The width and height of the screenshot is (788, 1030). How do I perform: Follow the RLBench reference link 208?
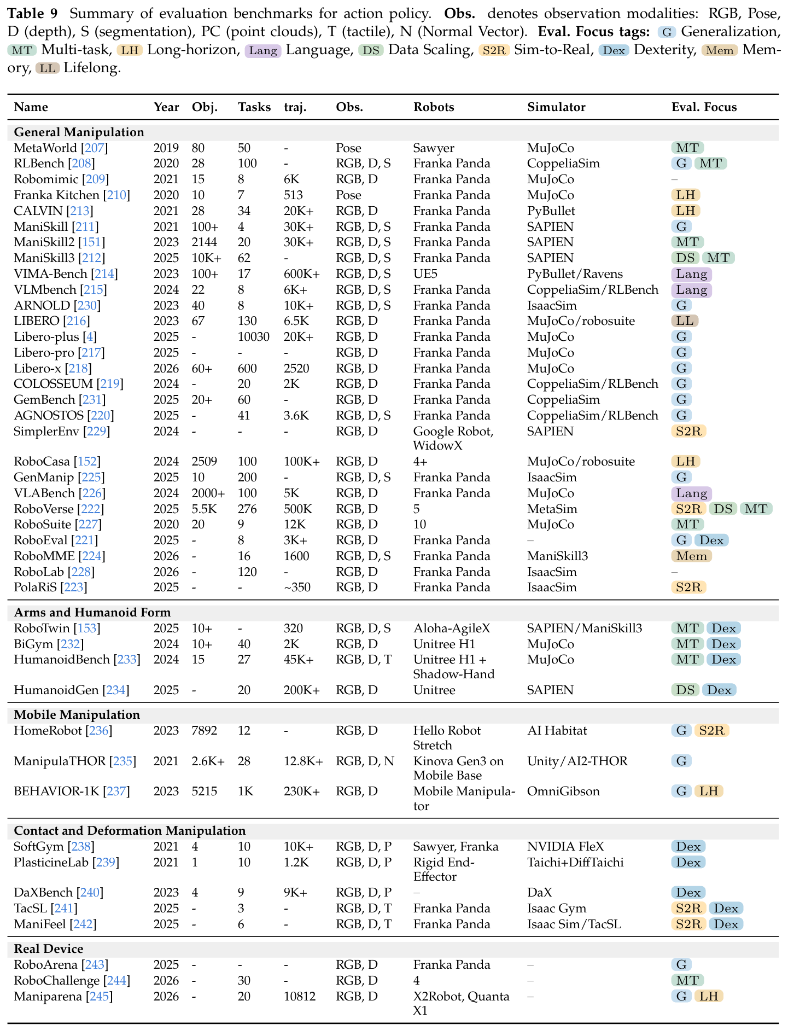click(x=81, y=164)
